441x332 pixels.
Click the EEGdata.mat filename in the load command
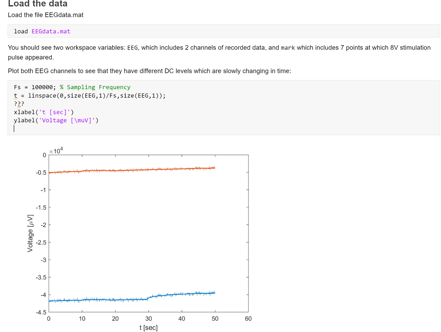point(51,31)
